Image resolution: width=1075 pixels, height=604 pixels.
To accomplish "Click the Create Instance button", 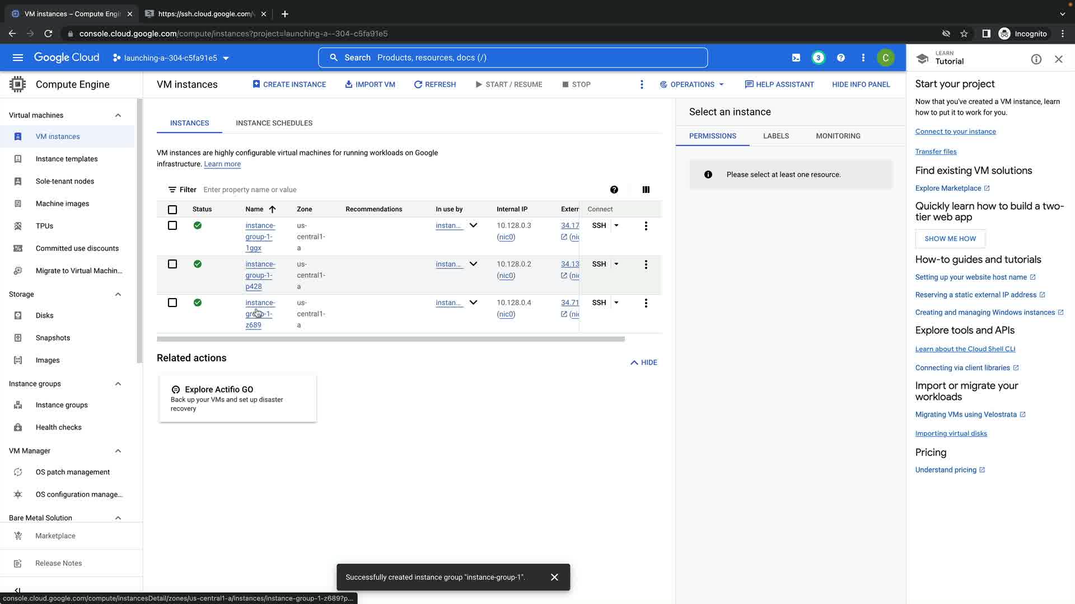I will click(x=289, y=84).
